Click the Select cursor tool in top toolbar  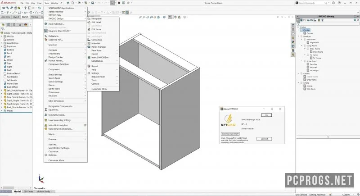[x=112, y=3]
